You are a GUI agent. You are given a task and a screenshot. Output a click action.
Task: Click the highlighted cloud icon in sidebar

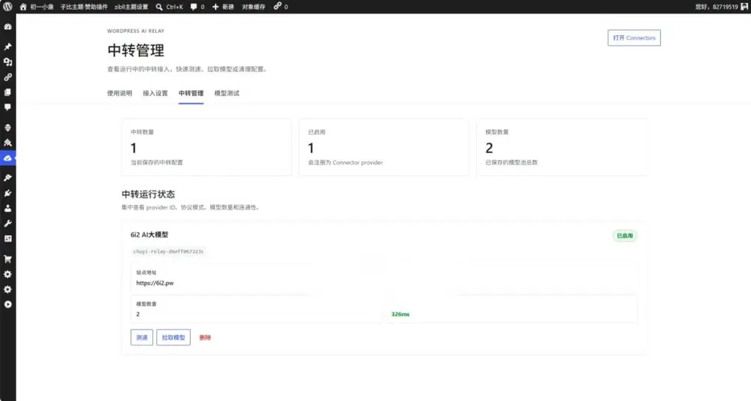(x=8, y=158)
